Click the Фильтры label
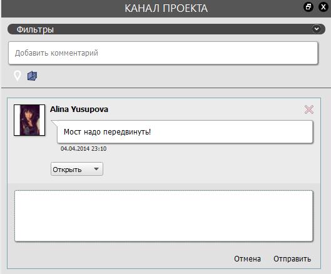331x274 pixels. (35, 29)
